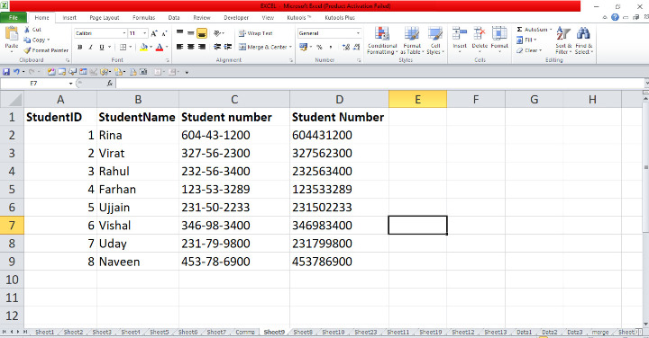The image size is (649, 338).
Task: Click the Insert Function fx icon
Action: click(110, 84)
